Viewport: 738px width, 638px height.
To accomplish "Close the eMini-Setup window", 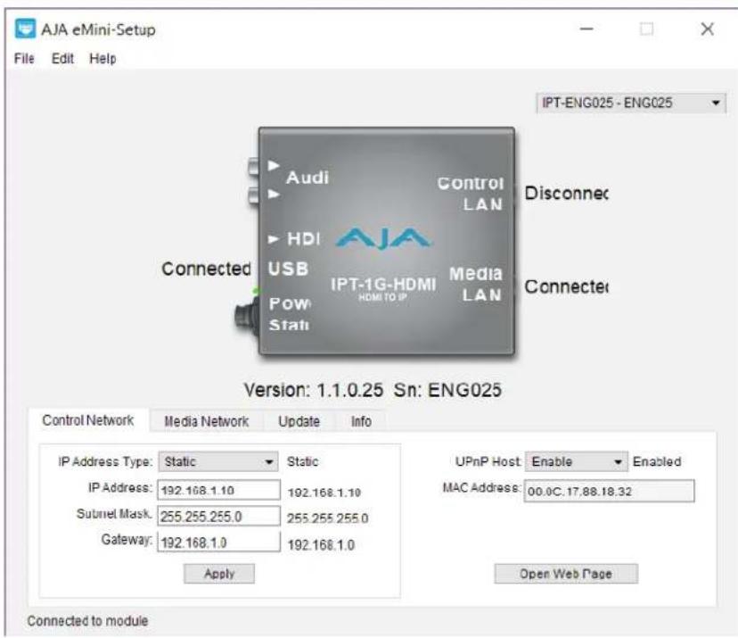I will [708, 29].
